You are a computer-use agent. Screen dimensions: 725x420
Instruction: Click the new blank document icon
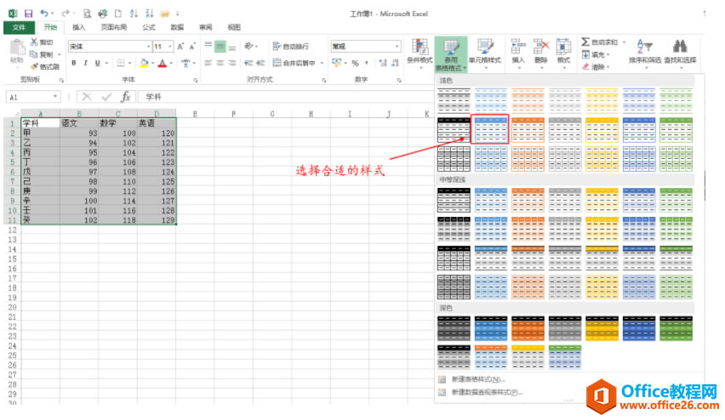click(118, 14)
